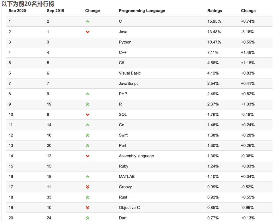Click the double red down arrow beside Objective-C
277x222 pixels.
click(x=87, y=208)
